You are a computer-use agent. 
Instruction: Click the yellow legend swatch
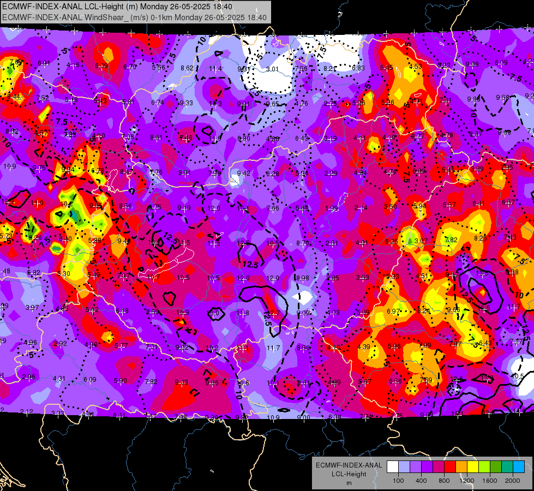[x=473, y=467]
